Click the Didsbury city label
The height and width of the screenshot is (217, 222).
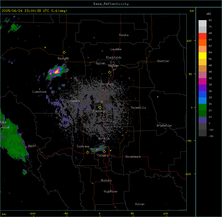point(98,111)
